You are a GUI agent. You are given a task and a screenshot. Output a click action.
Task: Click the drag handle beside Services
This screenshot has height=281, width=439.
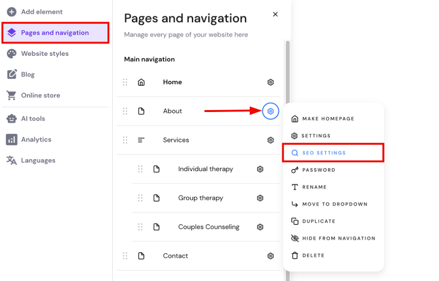pos(125,140)
